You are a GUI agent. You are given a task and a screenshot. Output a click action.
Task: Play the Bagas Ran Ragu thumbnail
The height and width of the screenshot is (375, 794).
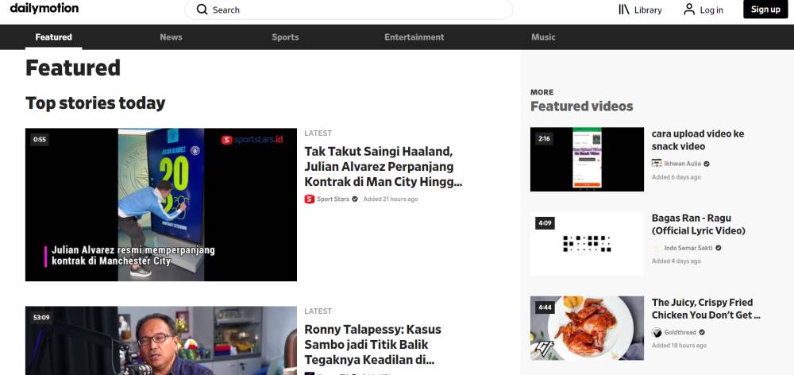coord(587,244)
